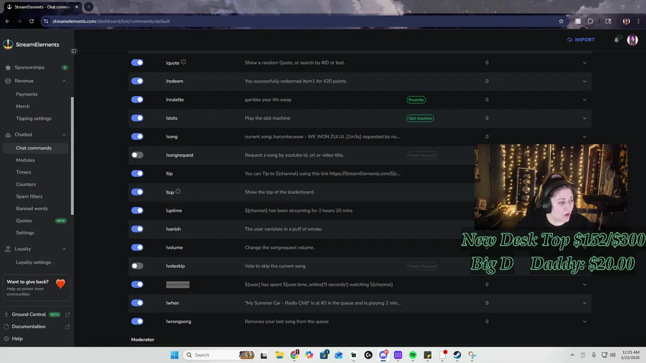The height and width of the screenshot is (363, 646).
Task: Enable the !songrequest command toggle
Action: [x=137, y=155]
